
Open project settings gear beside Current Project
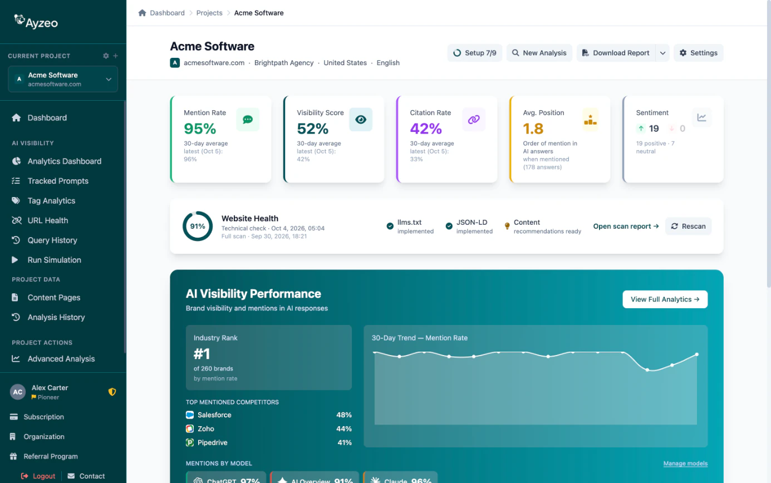coord(106,56)
